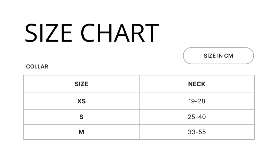Click the number 19 in the XS row

[x=192, y=101]
